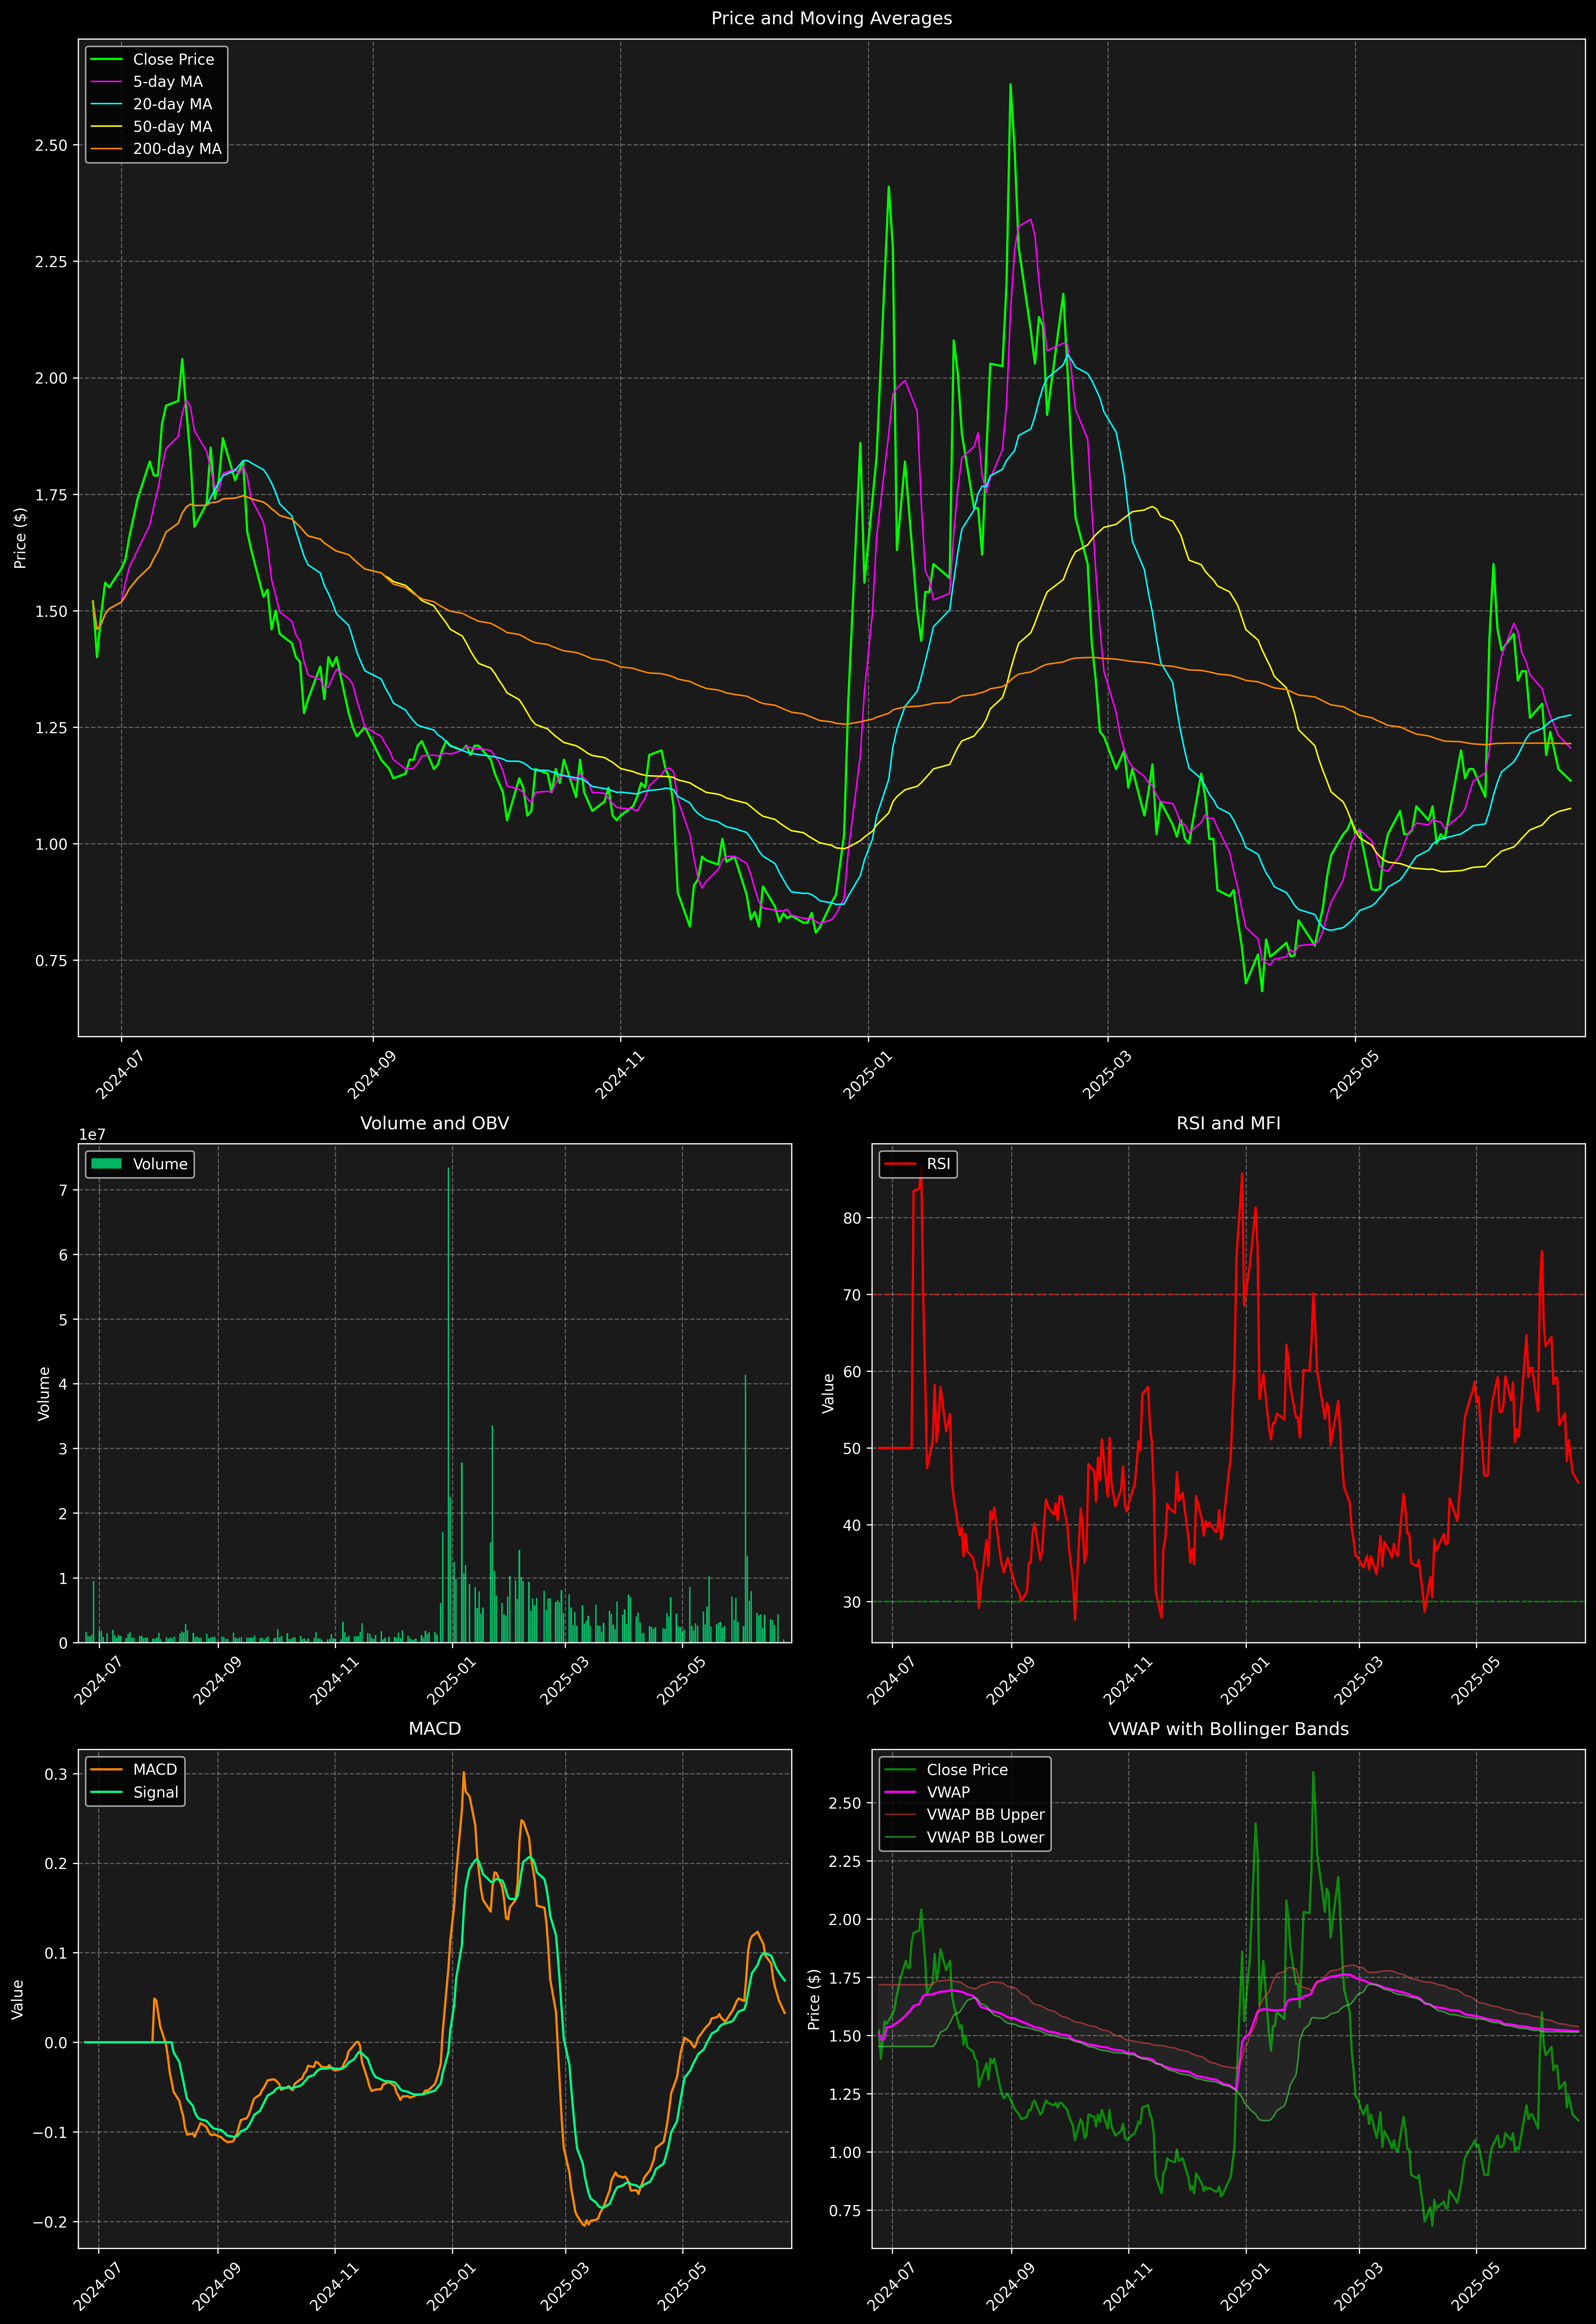Click 2025-03 x-tick under VWAP chart
The width and height of the screenshot is (1596, 2324).
(1359, 2286)
